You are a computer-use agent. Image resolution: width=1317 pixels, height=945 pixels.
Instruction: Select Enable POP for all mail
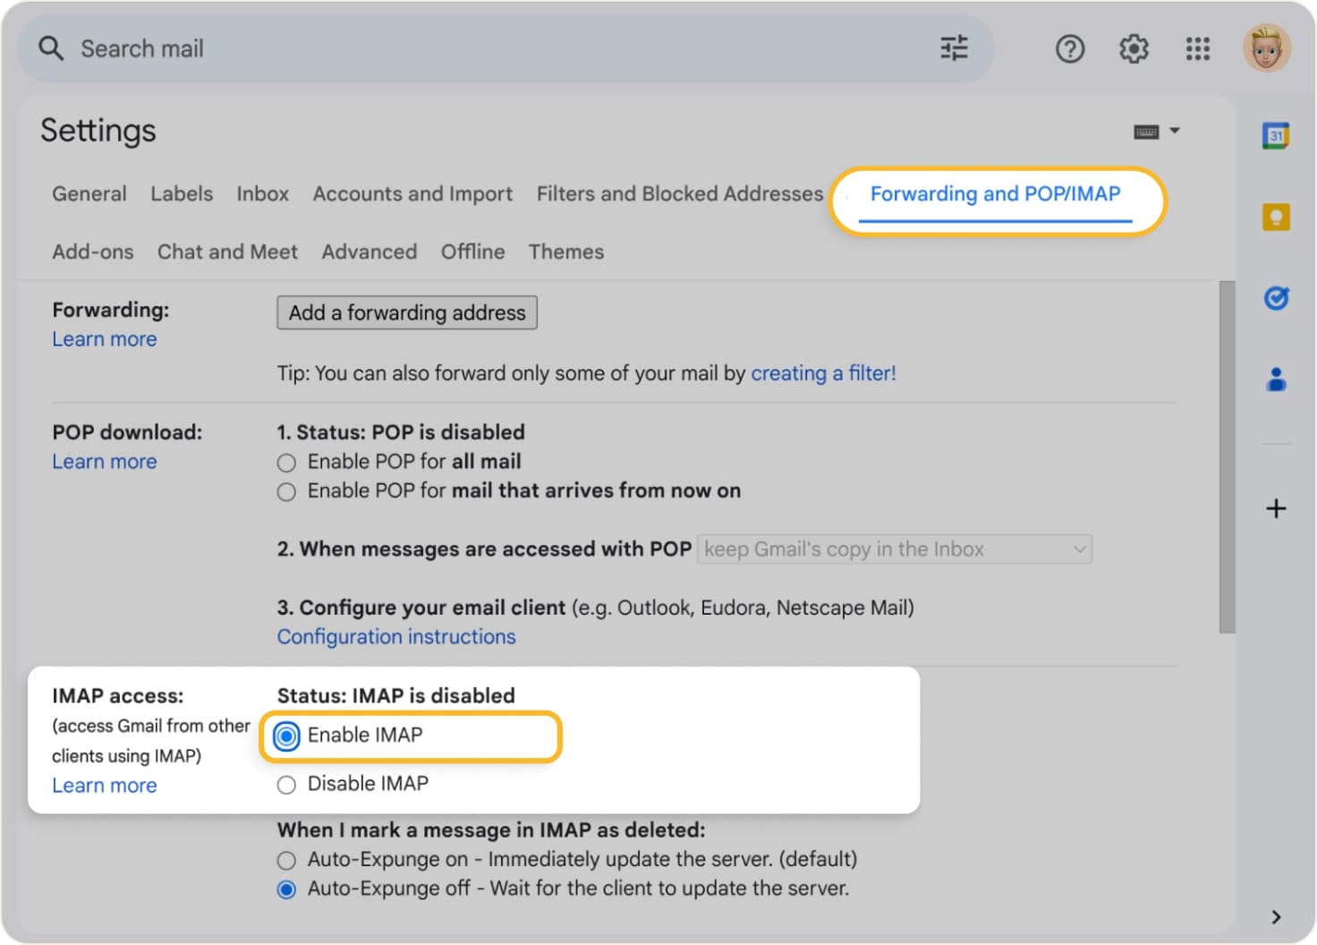point(286,463)
